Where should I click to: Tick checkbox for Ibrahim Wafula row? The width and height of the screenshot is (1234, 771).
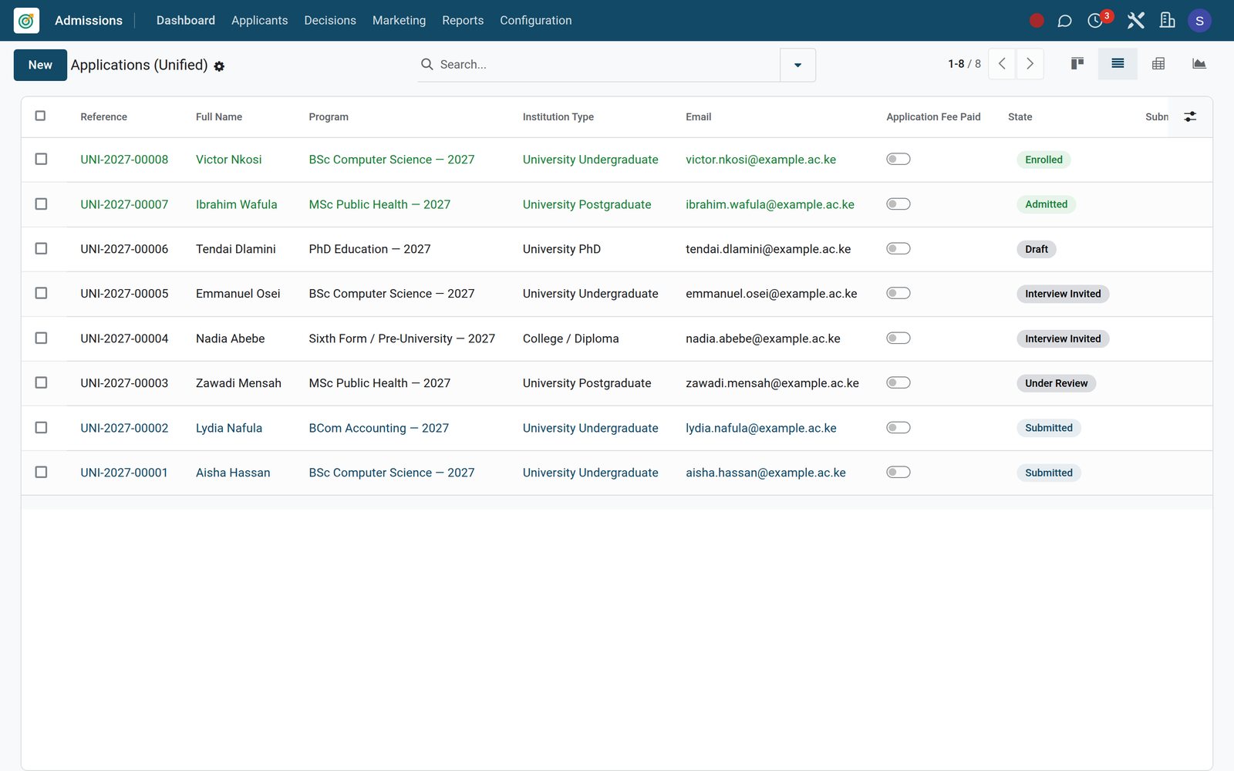click(x=41, y=204)
